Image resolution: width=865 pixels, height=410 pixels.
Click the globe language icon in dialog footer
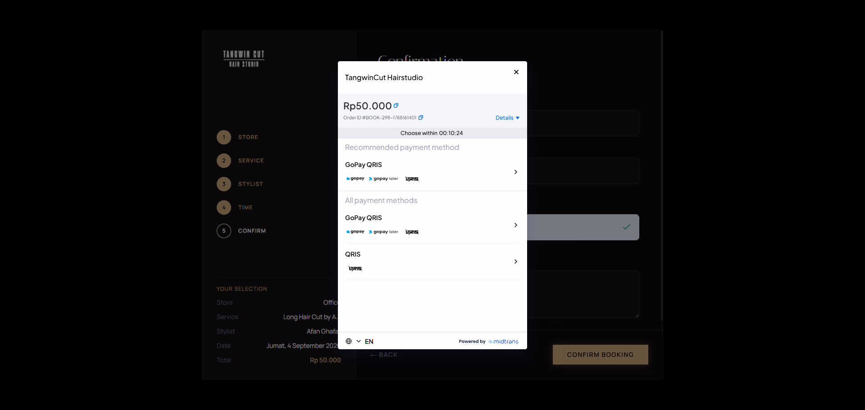349,341
